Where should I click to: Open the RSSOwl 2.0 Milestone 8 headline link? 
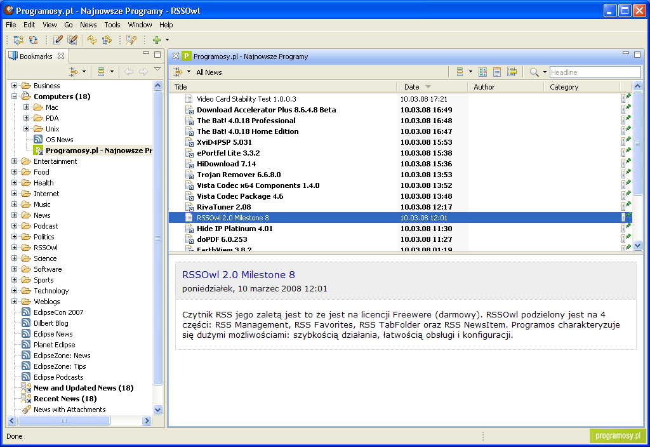point(239,274)
